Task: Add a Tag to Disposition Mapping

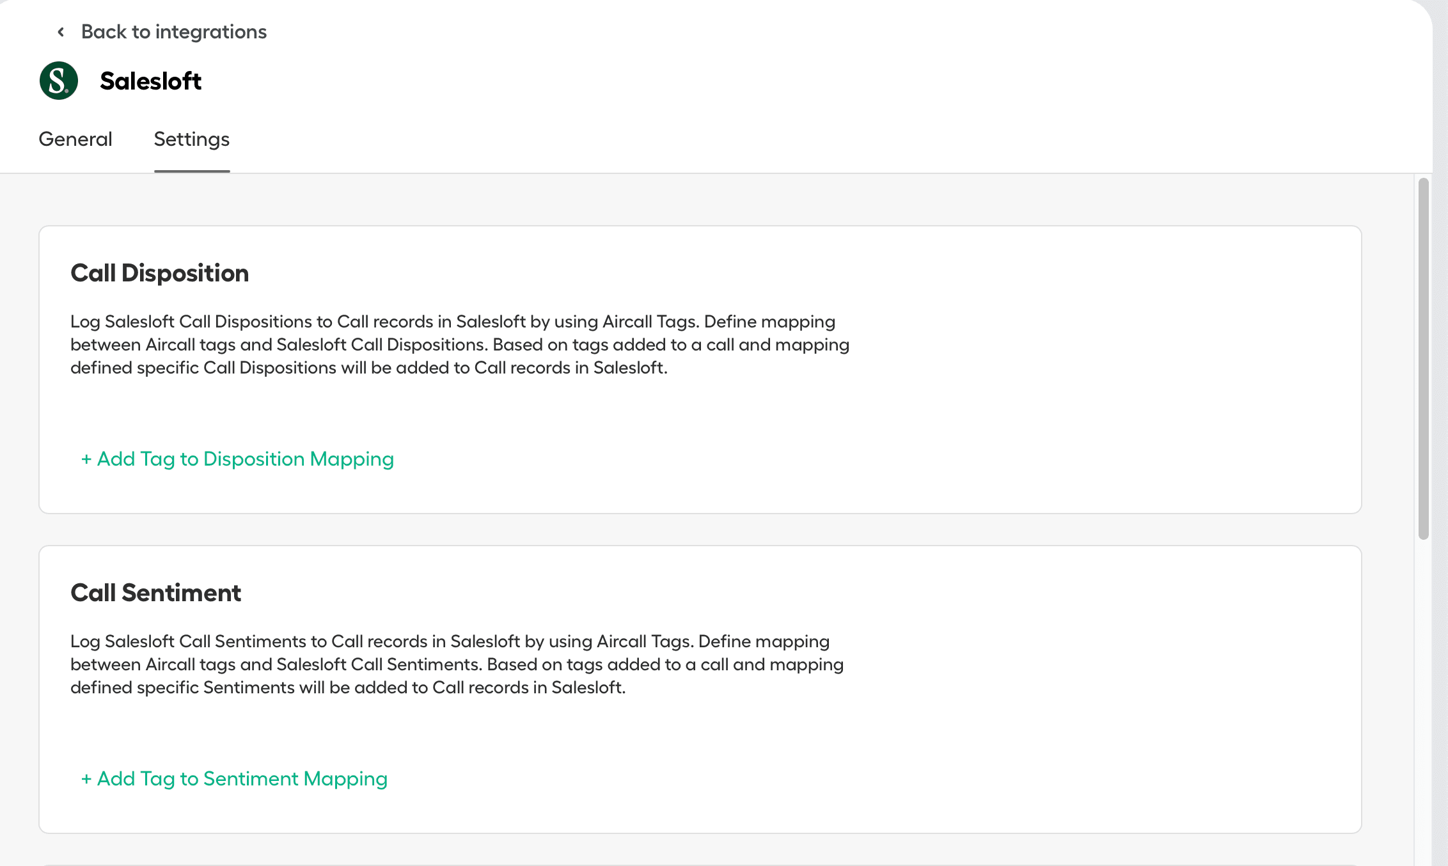Action: [245, 459]
